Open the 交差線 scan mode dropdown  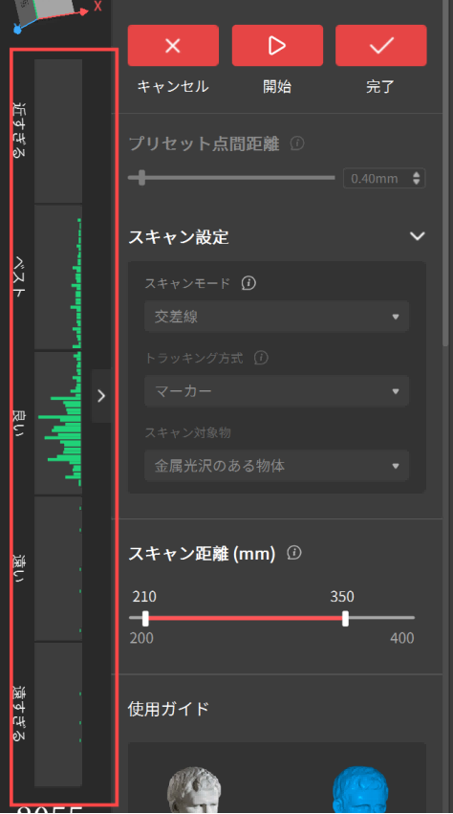[276, 317]
